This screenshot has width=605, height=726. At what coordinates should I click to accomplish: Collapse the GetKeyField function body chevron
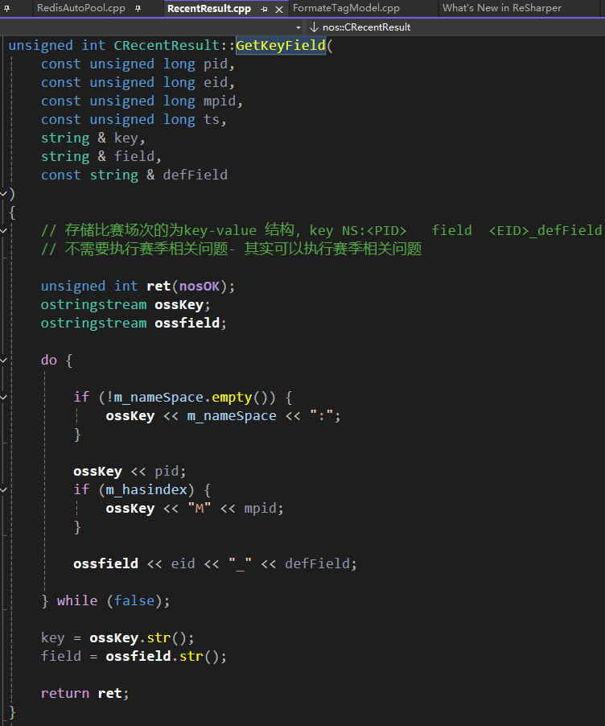6,194
